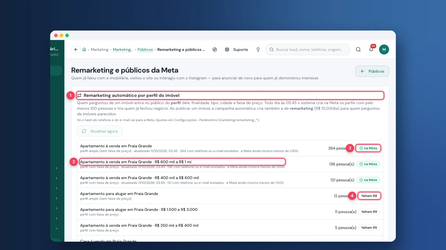Click the na Meta badge on the 136 pessoa(s) row
446x250 pixels.
tap(368, 164)
